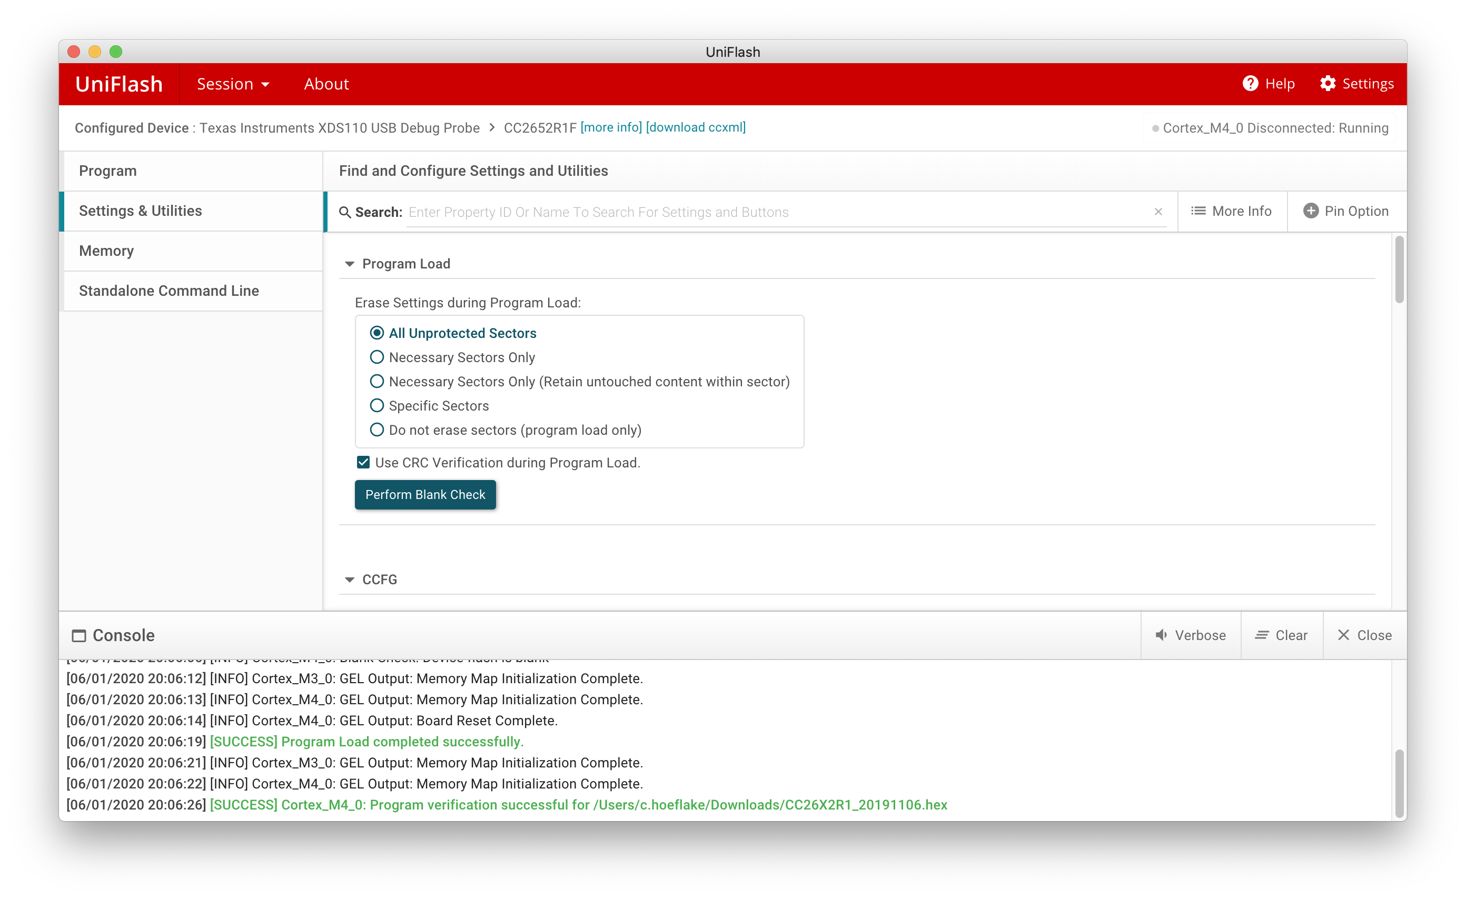The image size is (1466, 899).
Task: Click the Search: label
Action: (x=379, y=212)
